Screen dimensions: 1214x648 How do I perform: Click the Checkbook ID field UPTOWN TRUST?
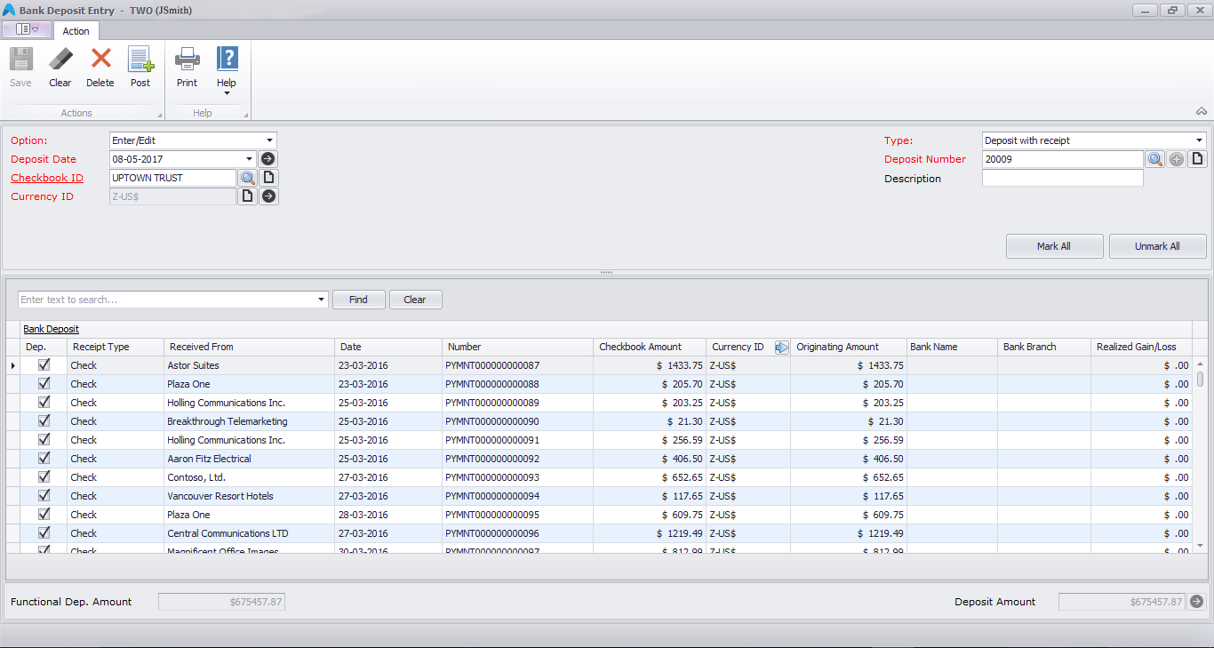pyautogui.click(x=172, y=178)
